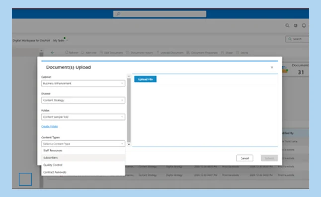The width and height of the screenshot is (321, 197).
Task: Click Document Properties in toolbar
Action: 202,52
